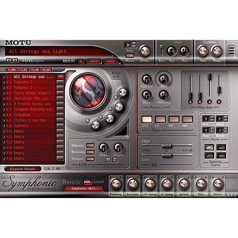The image size is (238, 238).
Task: Set filter type to LP
Action: coord(160,120)
